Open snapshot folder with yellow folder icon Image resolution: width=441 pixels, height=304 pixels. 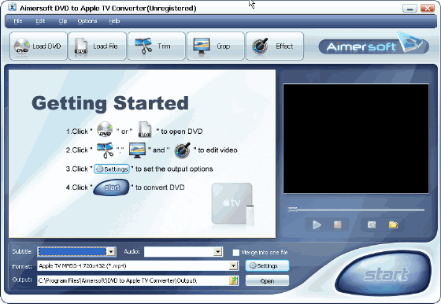click(393, 224)
